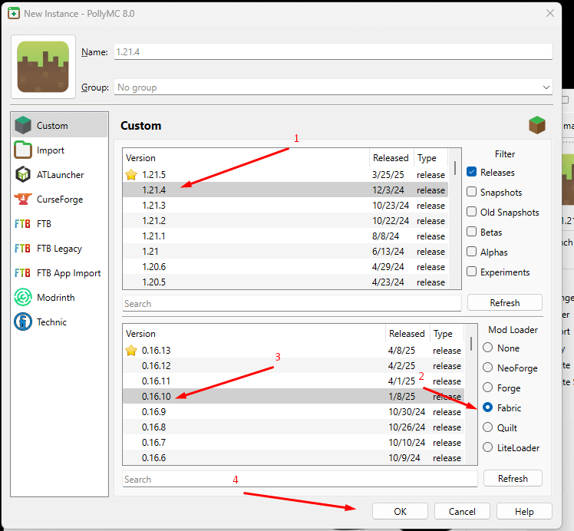Screen dimensions: 574x531
Task: Click Refresh beside the Minecraft version search
Action: click(504, 302)
